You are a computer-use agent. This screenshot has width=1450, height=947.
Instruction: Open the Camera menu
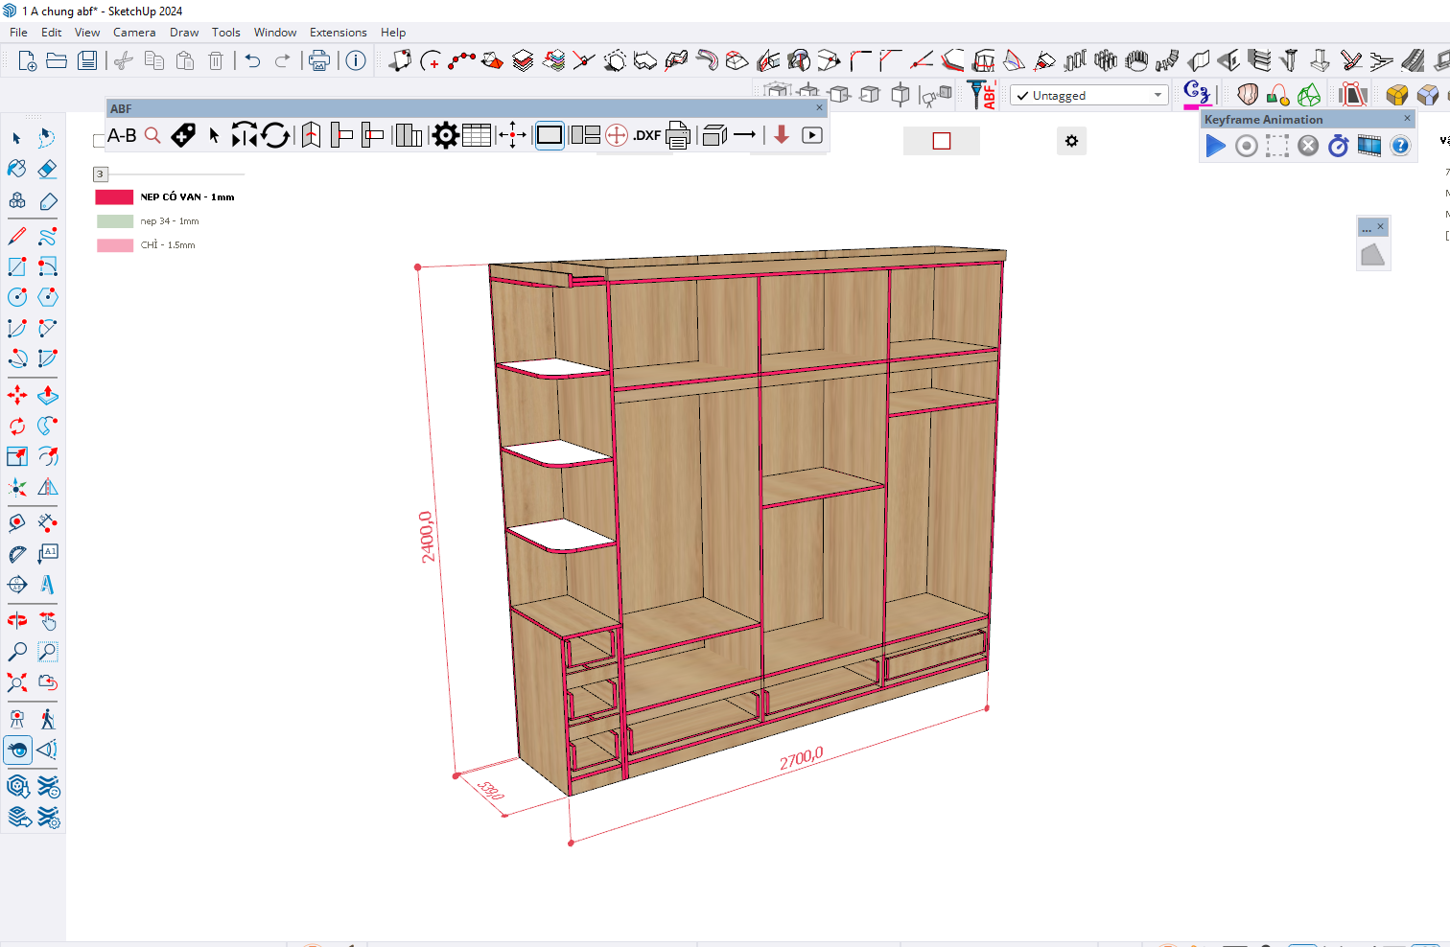tap(133, 33)
